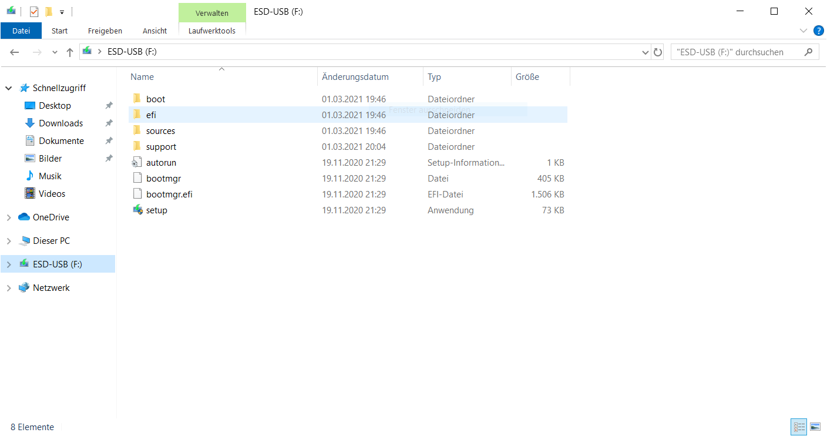Open Bilder in quick access
This screenshot has height=436, width=827.
coord(50,159)
